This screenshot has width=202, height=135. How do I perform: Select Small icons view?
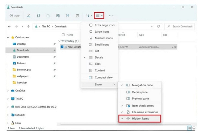[99, 44]
